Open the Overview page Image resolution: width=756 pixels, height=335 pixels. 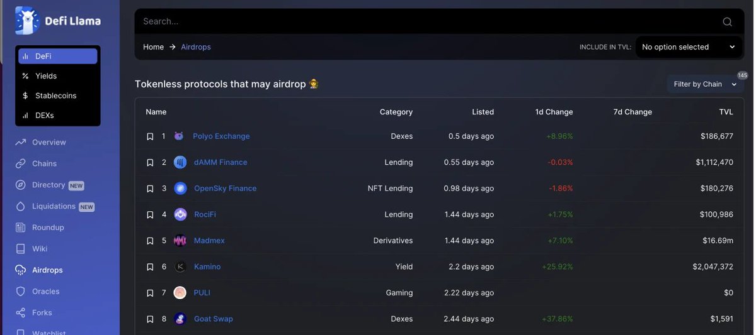[x=49, y=142]
